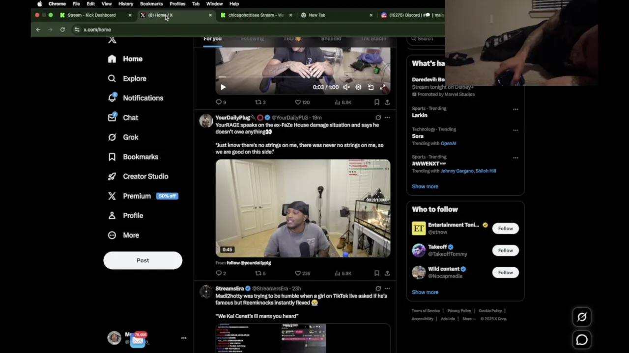Like the top video post with 120 likes
Screen dimensions: 629x353
click(302, 102)
